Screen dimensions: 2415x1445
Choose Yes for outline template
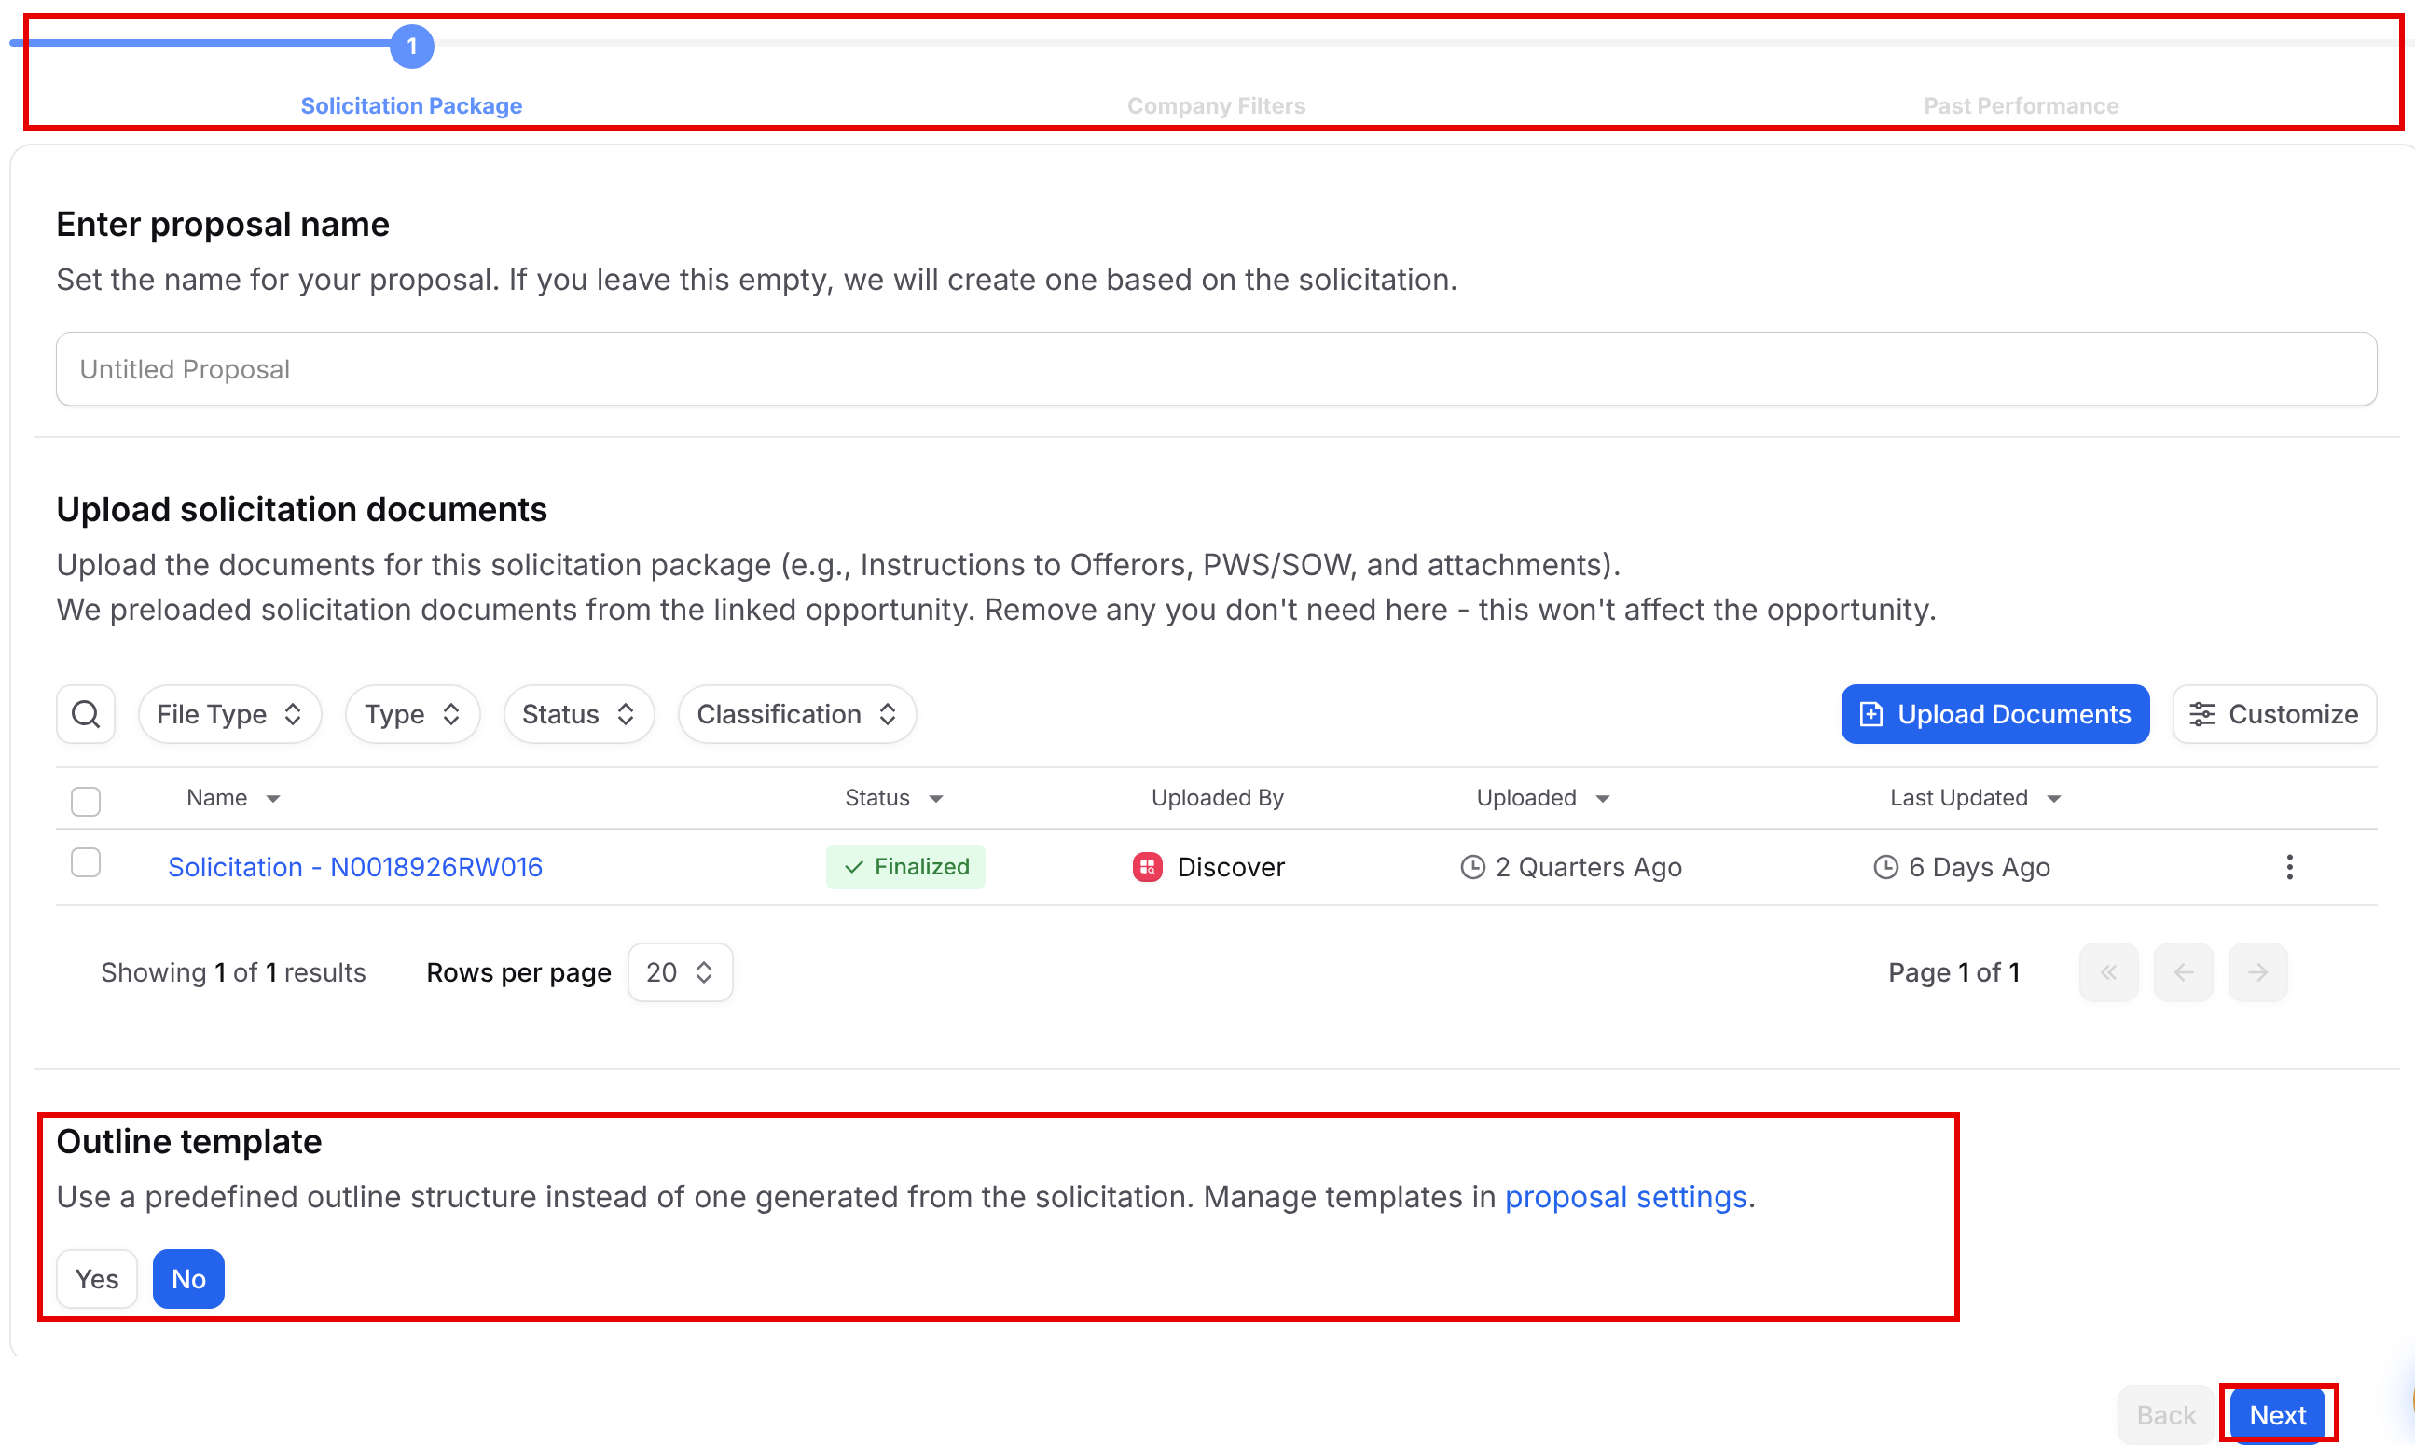[96, 1278]
